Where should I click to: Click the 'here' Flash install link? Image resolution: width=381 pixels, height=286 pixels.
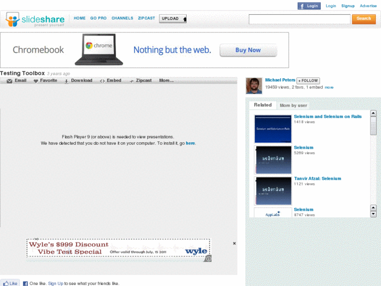click(x=190, y=143)
